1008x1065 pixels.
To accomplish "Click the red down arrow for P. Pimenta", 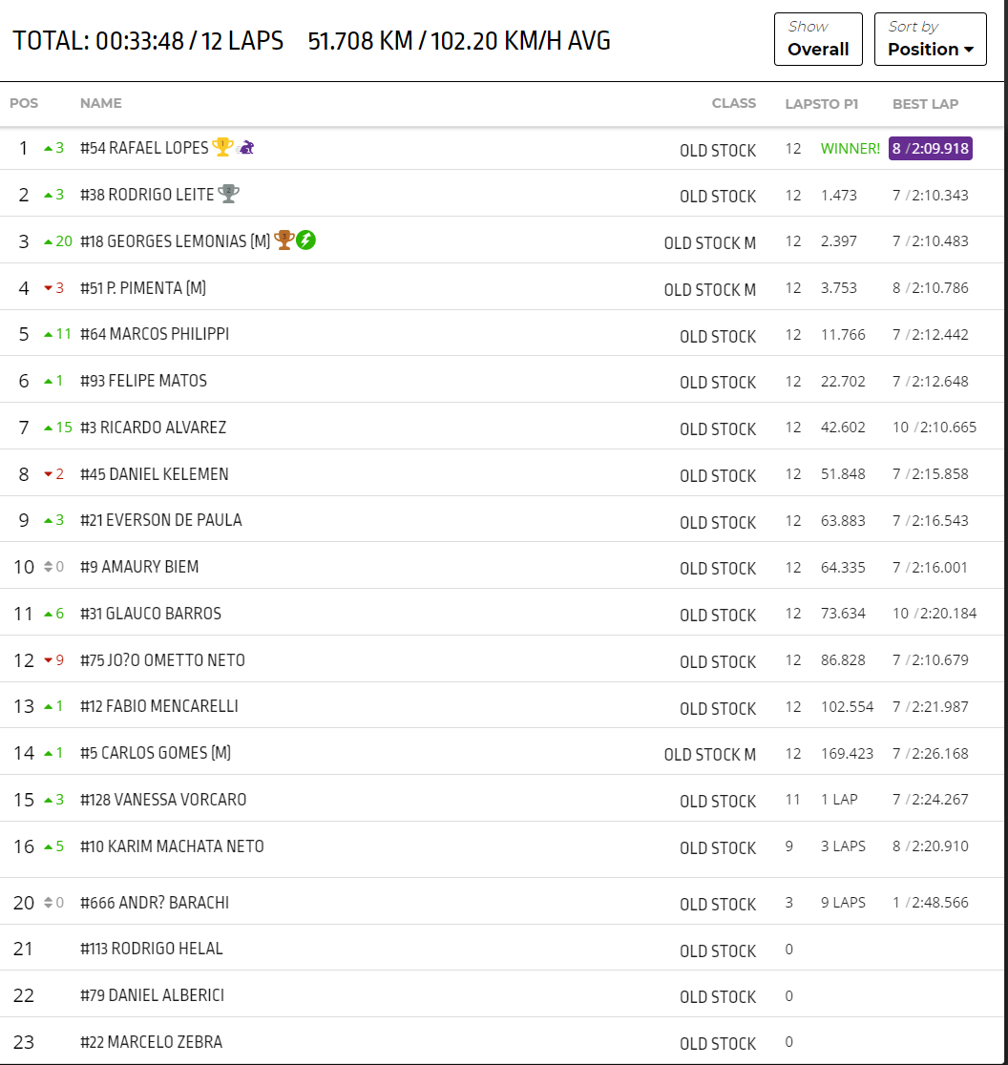I will point(48,288).
